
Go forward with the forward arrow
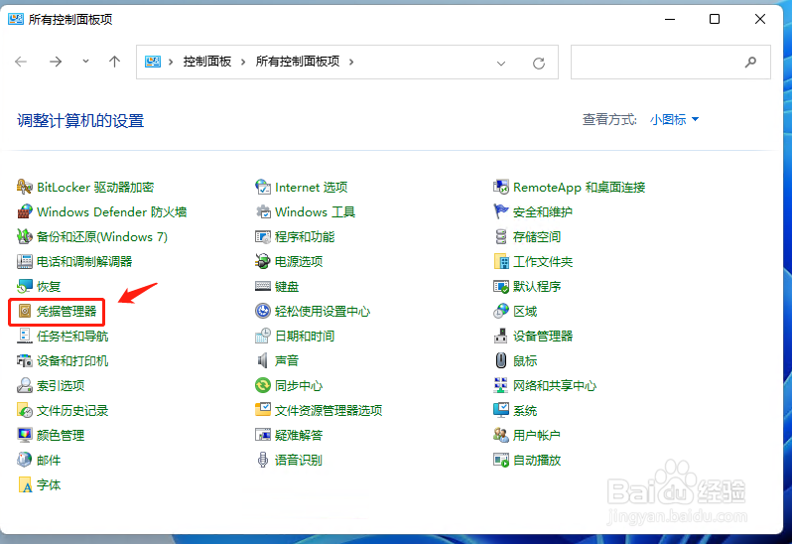56,62
